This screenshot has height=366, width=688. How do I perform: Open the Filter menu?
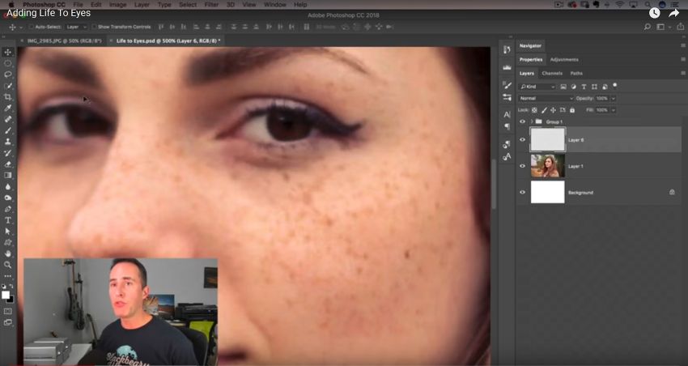click(211, 5)
